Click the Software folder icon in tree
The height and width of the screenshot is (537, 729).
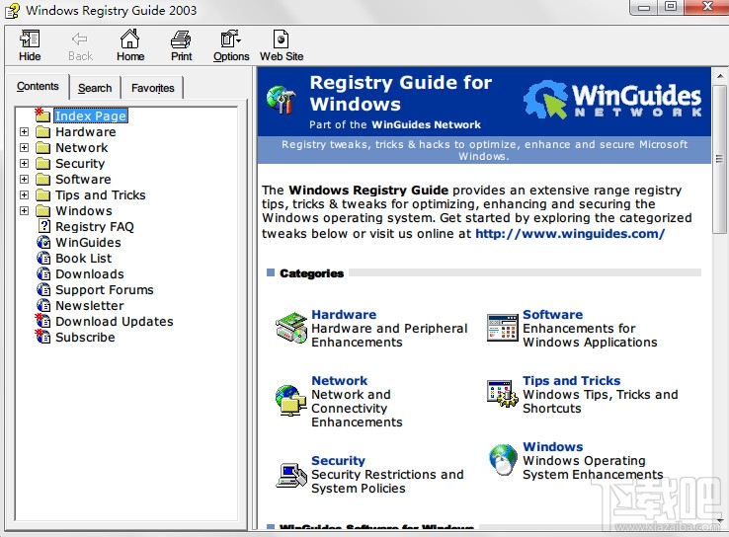coord(43,180)
